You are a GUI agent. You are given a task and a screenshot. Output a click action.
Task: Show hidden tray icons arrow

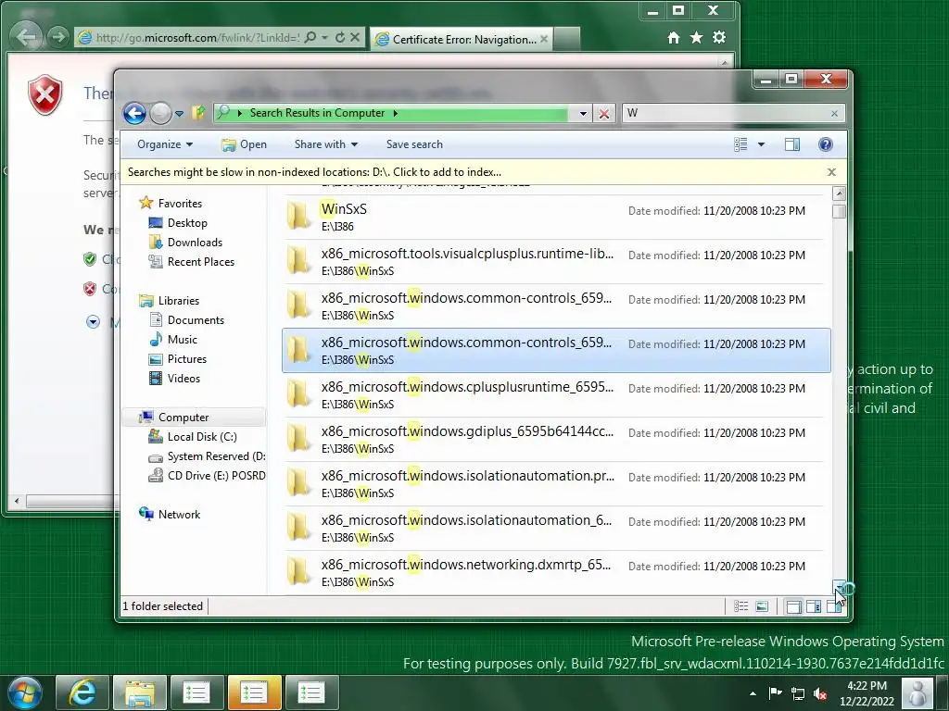click(x=753, y=694)
